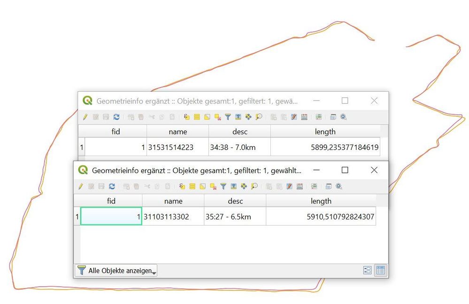Sort by 'name' column header in back table
This screenshot has height=304, width=469.
click(177, 132)
